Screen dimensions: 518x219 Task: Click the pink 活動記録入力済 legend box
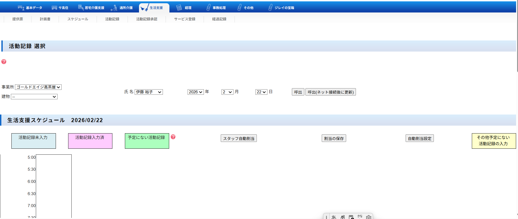click(90, 141)
